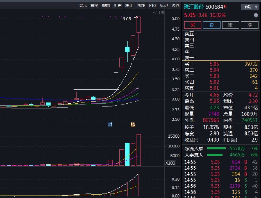
Task: Click the 买四 bid price 5.02
Action: (215, 82)
